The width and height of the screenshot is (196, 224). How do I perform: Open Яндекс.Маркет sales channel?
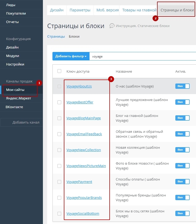(19, 98)
